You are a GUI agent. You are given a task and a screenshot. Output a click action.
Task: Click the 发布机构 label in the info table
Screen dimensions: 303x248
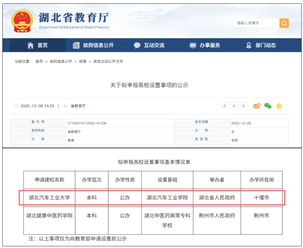tap(38, 131)
